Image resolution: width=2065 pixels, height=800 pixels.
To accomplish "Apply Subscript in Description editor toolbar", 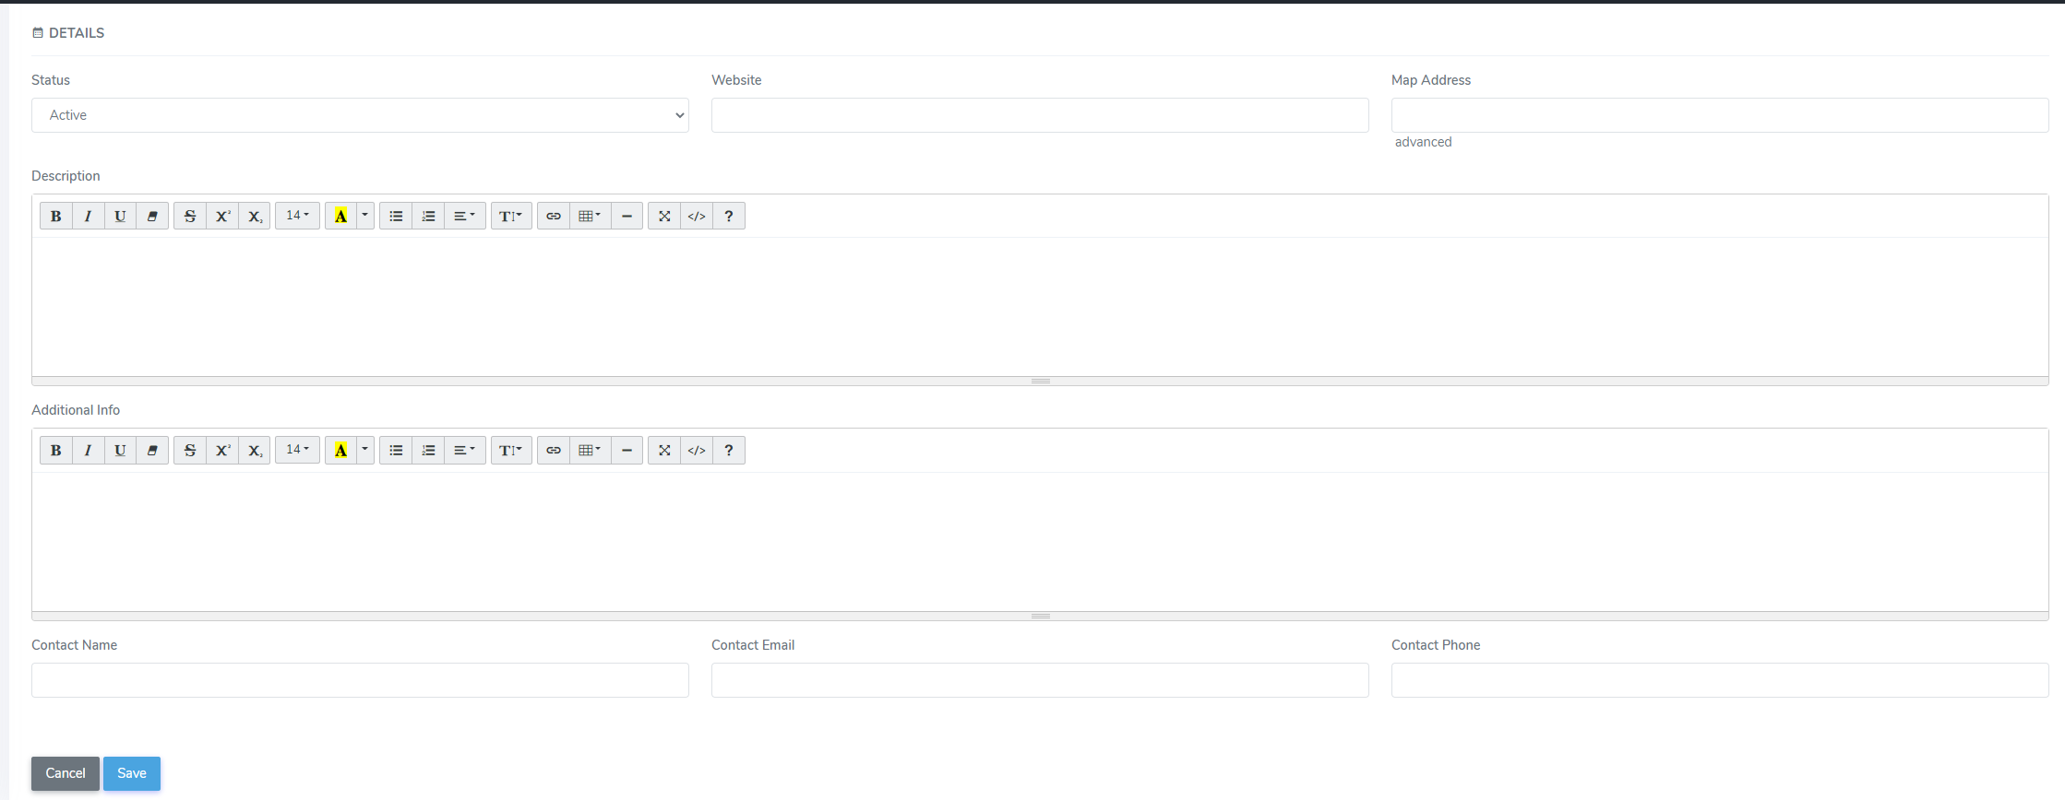I will point(255,216).
